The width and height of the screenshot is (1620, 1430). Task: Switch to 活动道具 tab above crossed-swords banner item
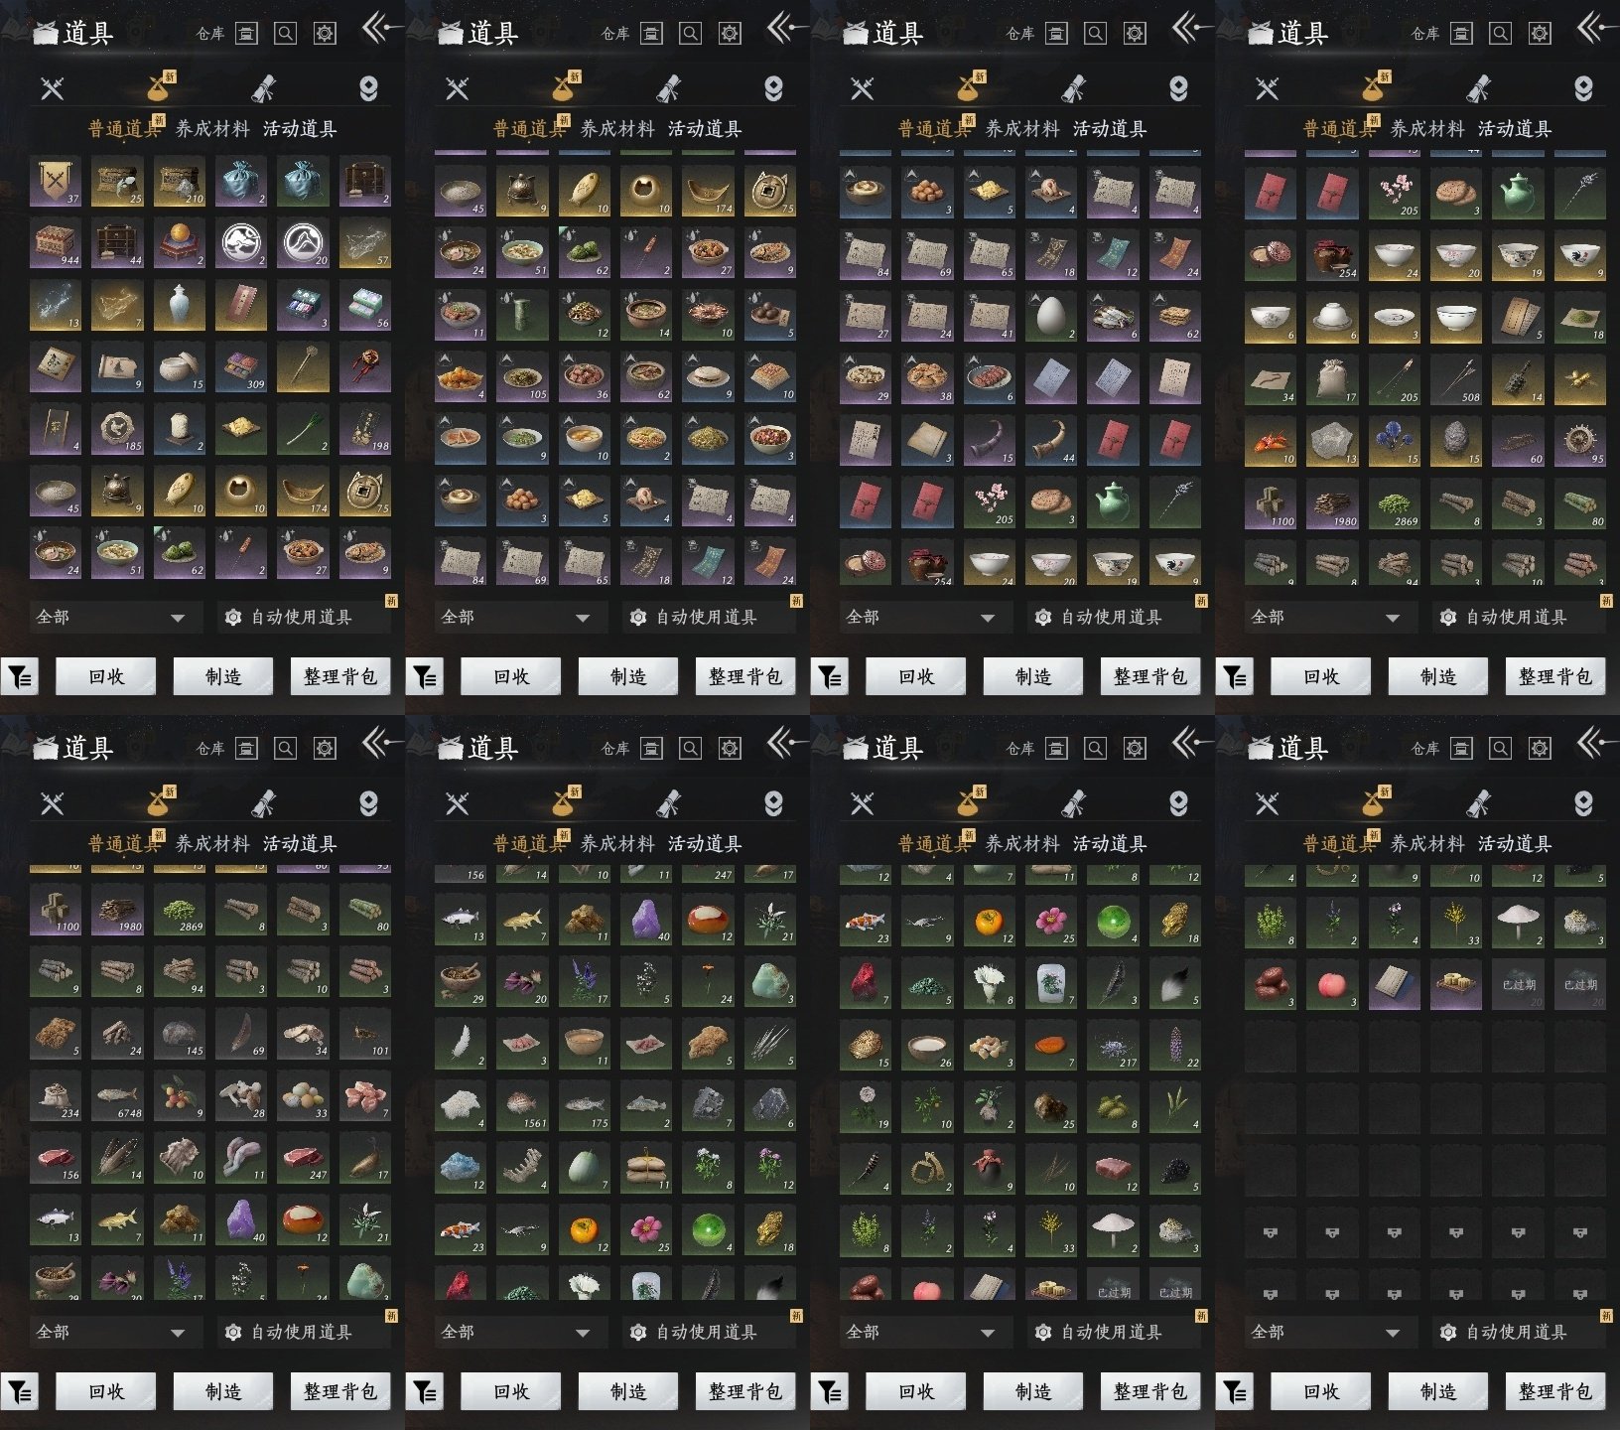click(x=300, y=129)
